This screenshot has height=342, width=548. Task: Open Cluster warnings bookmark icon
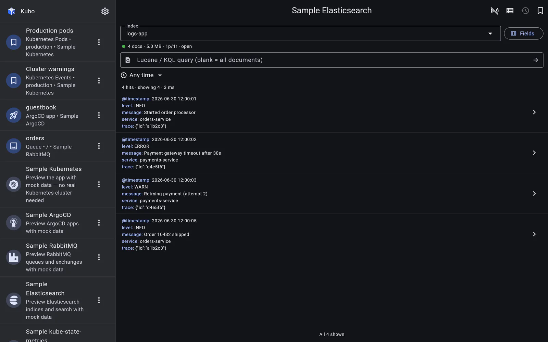click(14, 80)
